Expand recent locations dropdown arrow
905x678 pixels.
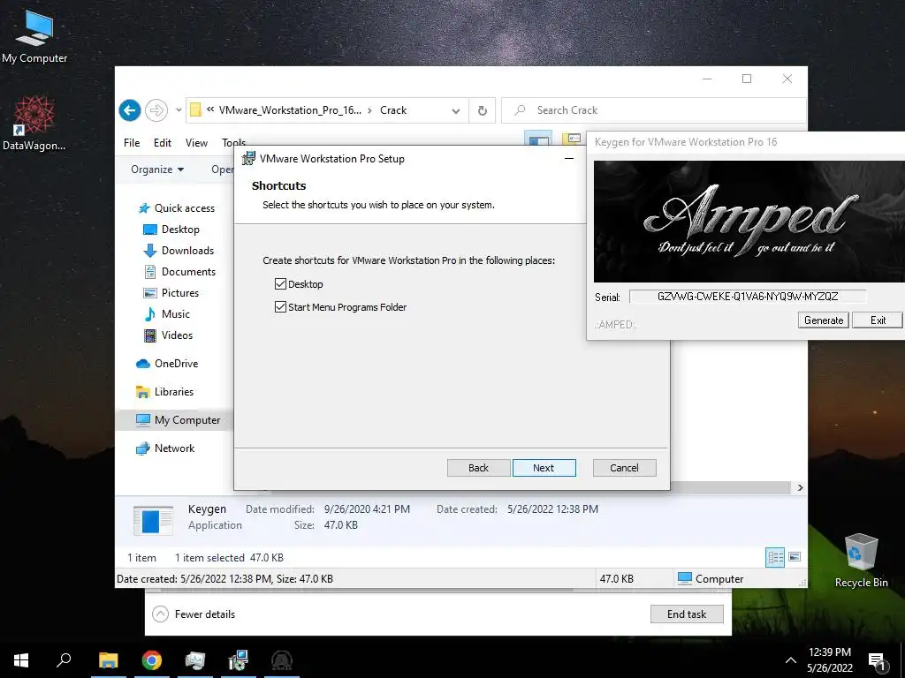pos(179,110)
